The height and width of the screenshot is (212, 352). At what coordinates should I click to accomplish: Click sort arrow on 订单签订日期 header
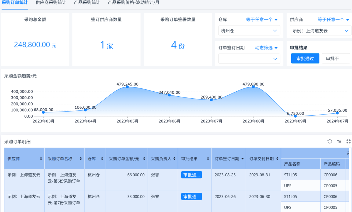coord(242,159)
